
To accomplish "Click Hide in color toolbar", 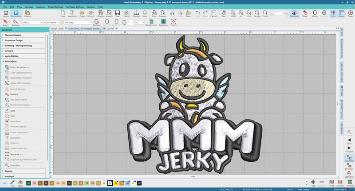I will click(331, 183).
